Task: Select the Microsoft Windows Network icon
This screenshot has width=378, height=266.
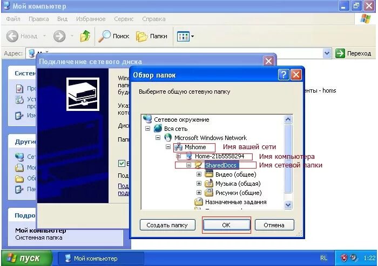Action: (168, 138)
